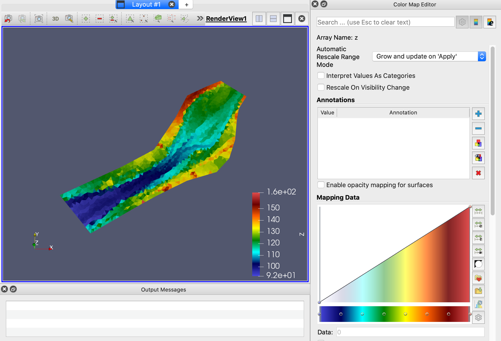Open the RenderView1 view type menu
Image resolution: width=501 pixels, height=341 pixels.
pyautogui.click(x=226, y=19)
